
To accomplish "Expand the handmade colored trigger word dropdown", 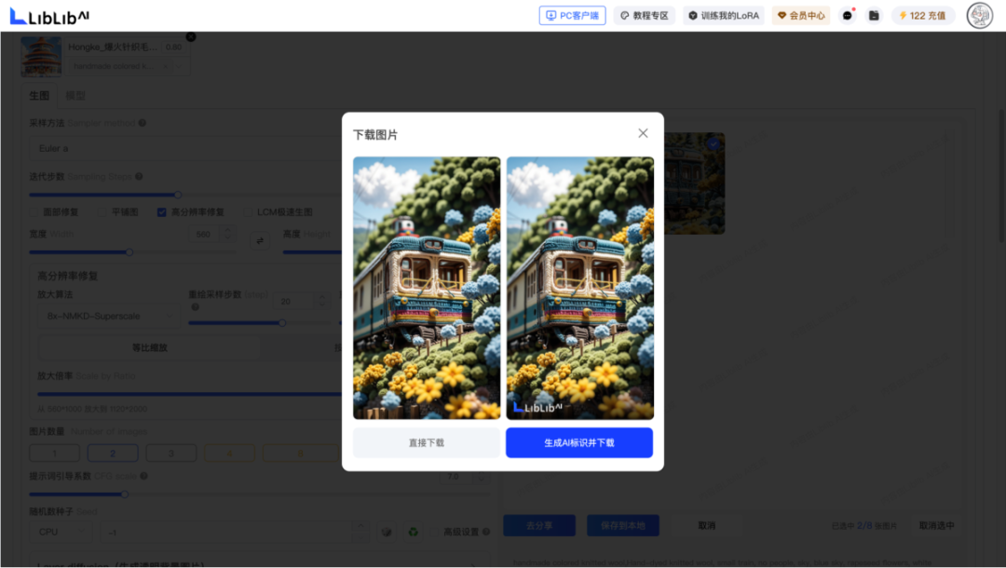I will pos(180,66).
